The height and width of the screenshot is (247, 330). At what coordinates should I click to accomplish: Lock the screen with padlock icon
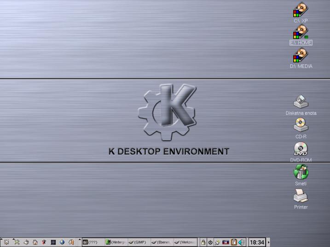(x=203, y=242)
